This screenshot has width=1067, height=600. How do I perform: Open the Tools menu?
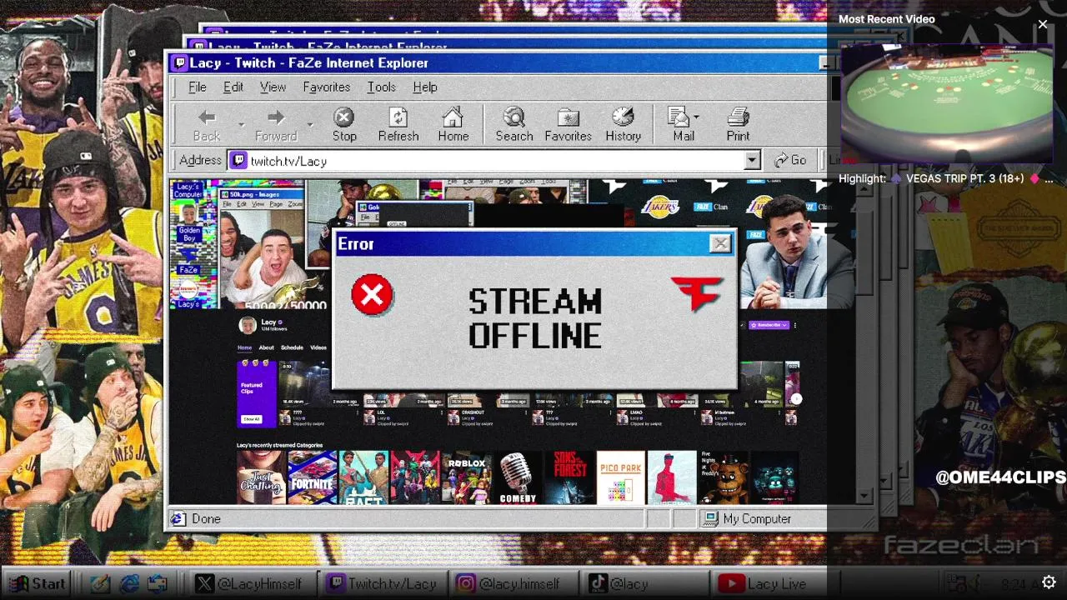381,87
